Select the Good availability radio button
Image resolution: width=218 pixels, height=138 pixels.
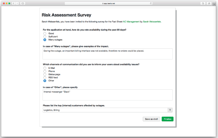point(45,33)
